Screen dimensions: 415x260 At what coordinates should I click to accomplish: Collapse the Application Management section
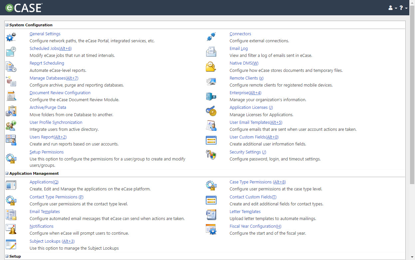(7, 173)
